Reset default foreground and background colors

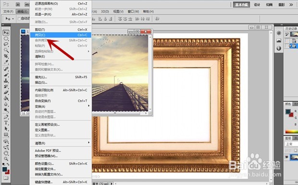(4, 164)
